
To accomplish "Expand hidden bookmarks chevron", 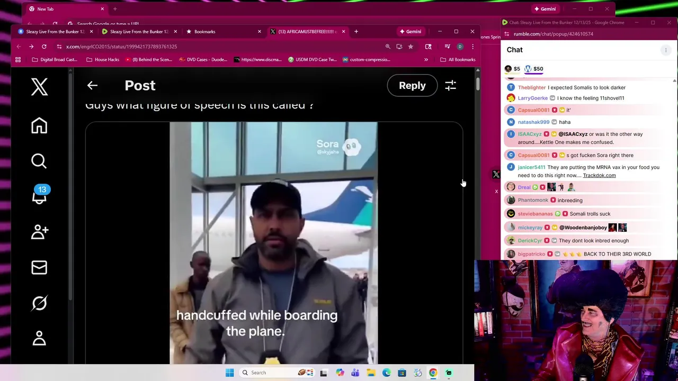I will (x=426, y=60).
